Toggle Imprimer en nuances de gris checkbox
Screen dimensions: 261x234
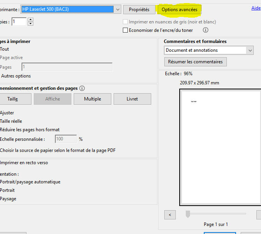(125, 22)
